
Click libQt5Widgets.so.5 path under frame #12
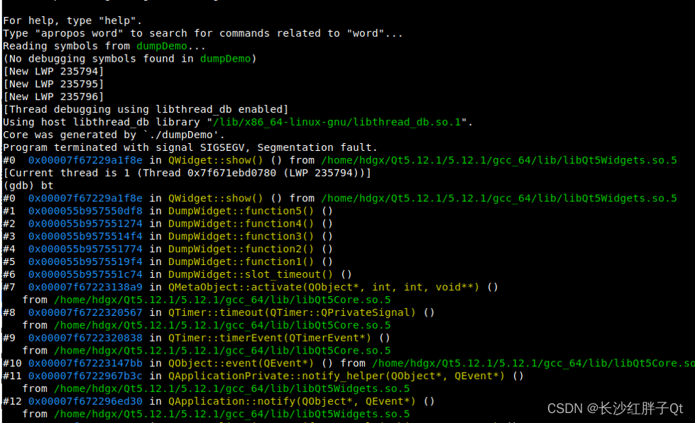tap(232, 414)
